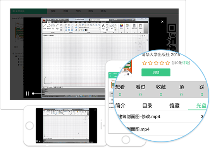Switch to the 图书 navigation tab
The height and width of the screenshot is (148, 210).
pyautogui.click(x=103, y=11)
